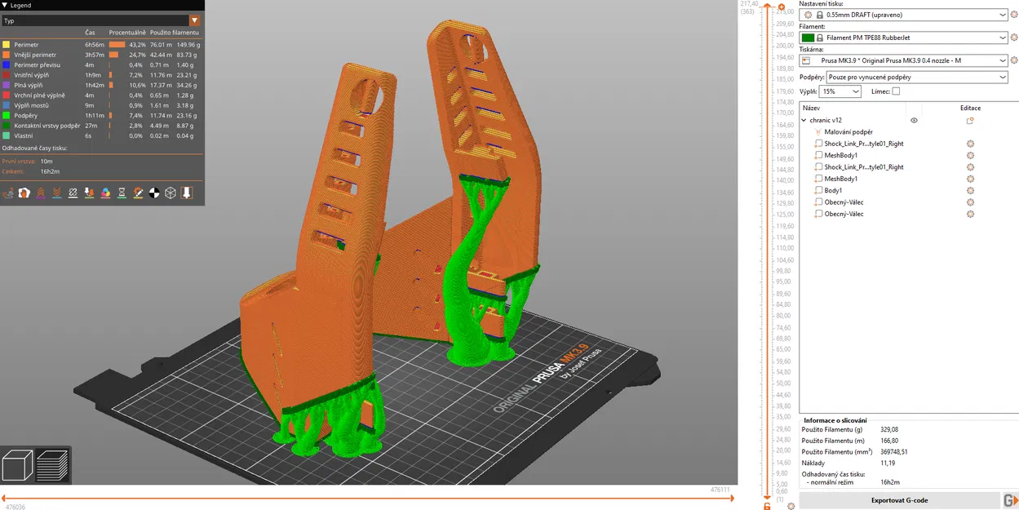Toggle pause prints hourglass icon

pos(122,193)
